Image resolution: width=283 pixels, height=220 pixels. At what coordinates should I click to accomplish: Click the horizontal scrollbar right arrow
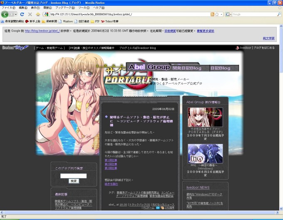(278, 213)
